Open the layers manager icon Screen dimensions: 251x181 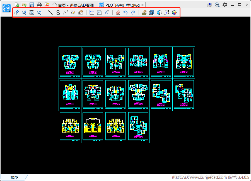pos(144,13)
